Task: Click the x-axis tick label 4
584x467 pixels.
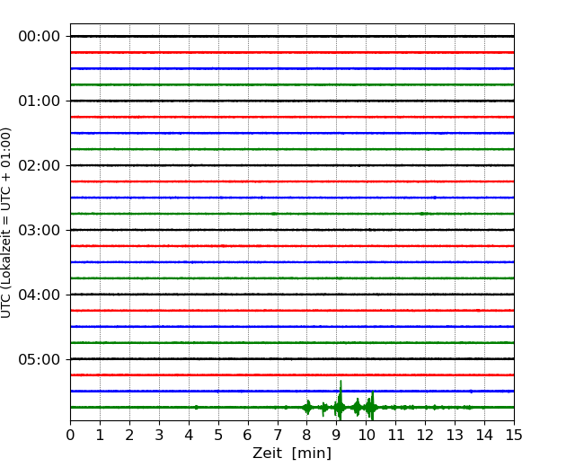Action: 189,435
